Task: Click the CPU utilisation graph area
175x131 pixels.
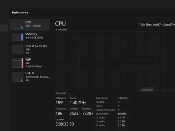Action: (x=115, y=61)
